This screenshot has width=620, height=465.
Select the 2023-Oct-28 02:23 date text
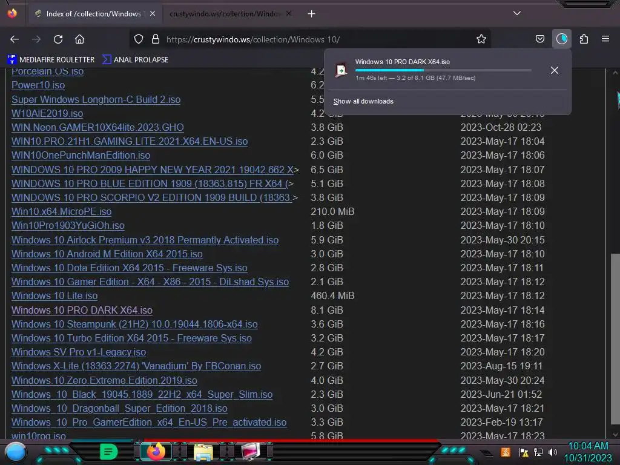coord(501,127)
